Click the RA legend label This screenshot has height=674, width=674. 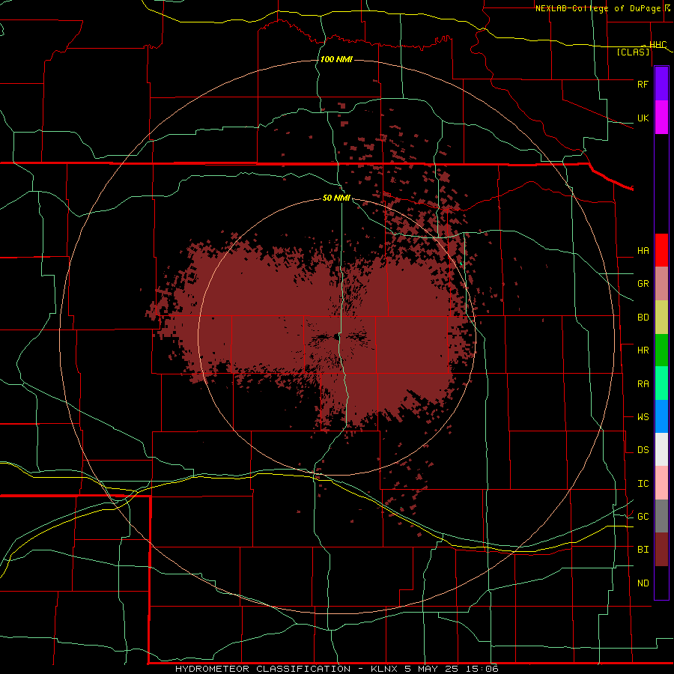[x=643, y=384]
